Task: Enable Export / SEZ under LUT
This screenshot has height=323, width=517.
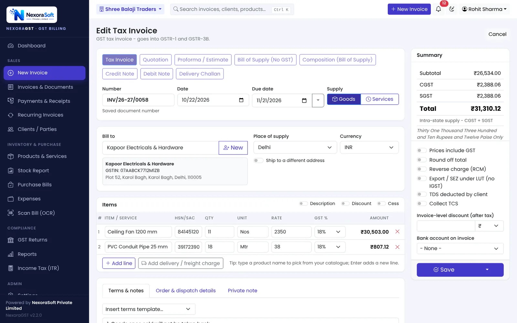Action: [421, 179]
